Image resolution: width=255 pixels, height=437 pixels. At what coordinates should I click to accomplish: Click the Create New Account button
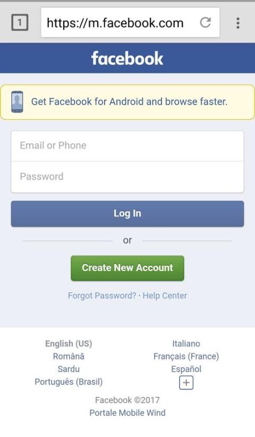[127, 268]
